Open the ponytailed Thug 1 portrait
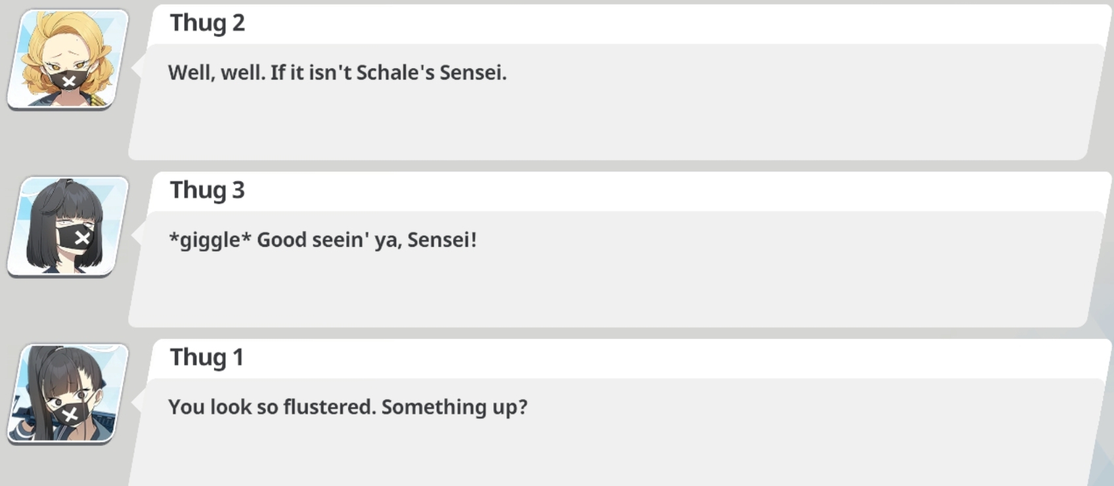1114x486 pixels. (x=68, y=393)
